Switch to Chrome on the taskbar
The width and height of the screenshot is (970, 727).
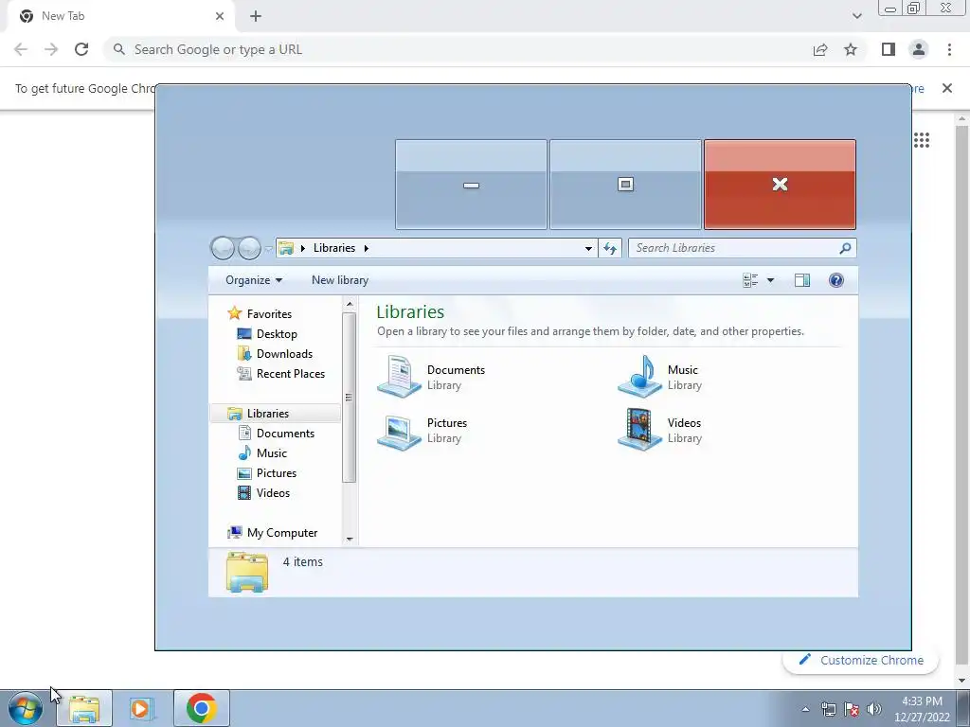pyautogui.click(x=201, y=708)
